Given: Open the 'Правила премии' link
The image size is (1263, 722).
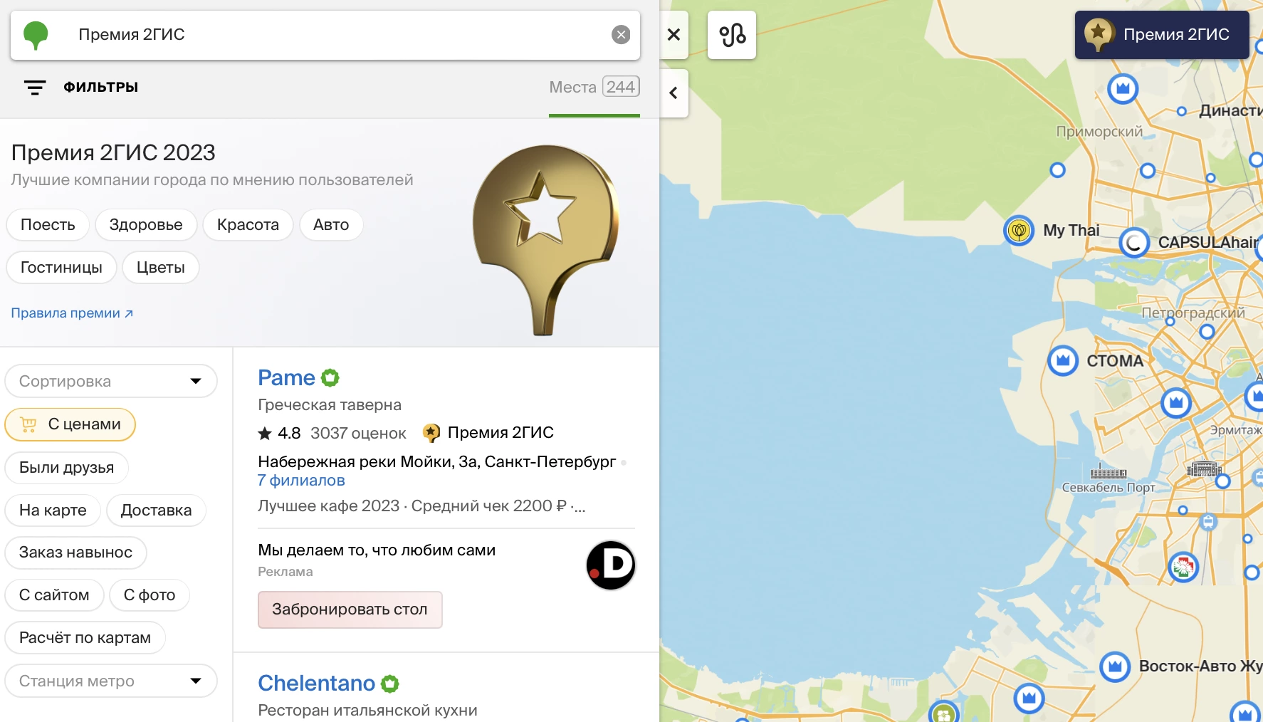Looking at the screenshot, I should click(72, 313).
